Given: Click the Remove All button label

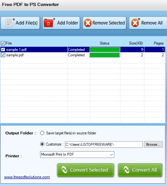Looking at the screenshot, I should click(x=152, y=23).
